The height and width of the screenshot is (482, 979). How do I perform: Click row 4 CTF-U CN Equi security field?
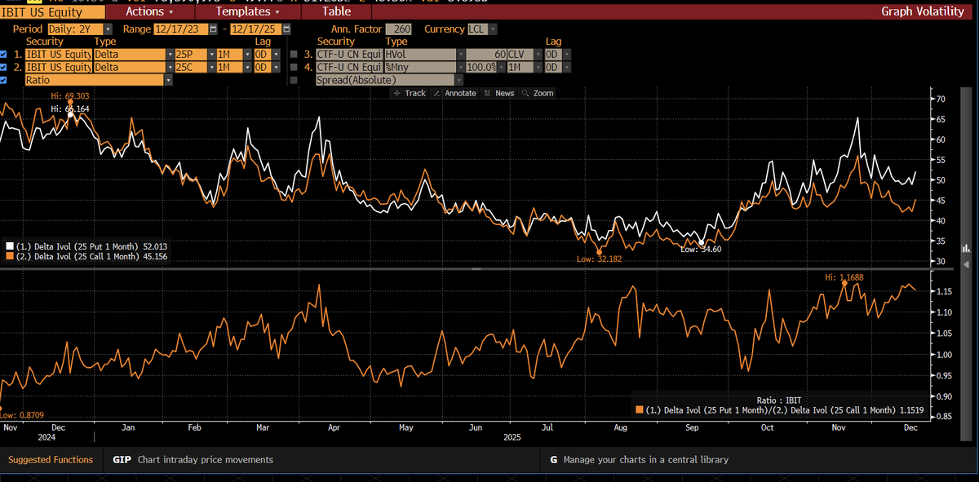pos(348,67)
